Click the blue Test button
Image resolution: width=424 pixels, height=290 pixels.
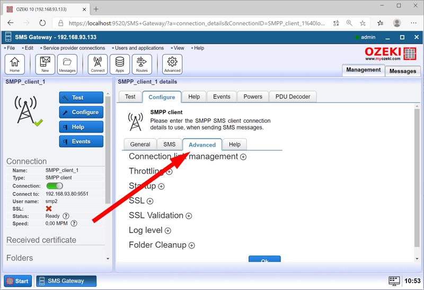click(x=81, y=97)
